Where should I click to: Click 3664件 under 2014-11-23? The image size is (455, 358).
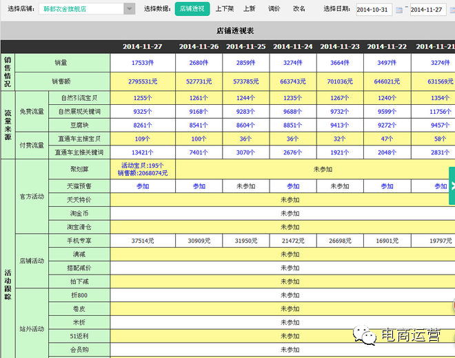(x=340, y=63)
